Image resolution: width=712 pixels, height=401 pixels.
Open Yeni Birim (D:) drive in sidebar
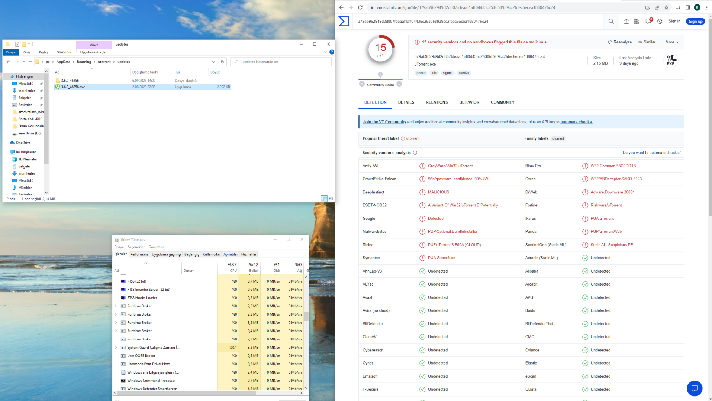(29, 133)
